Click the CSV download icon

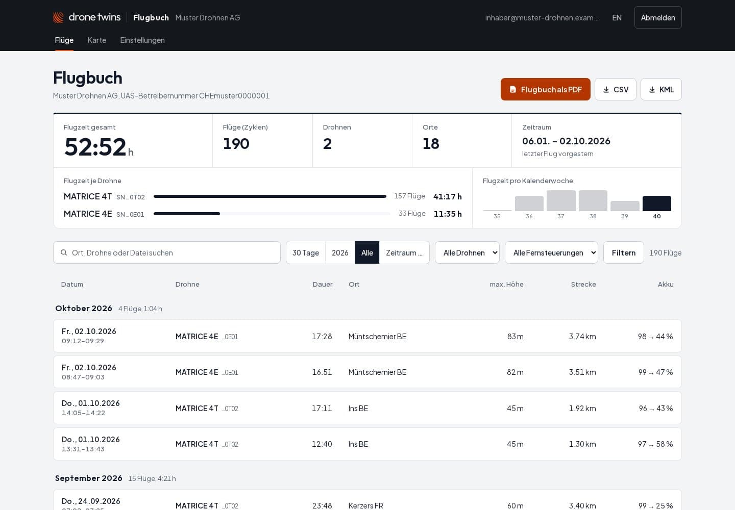point(606,89)
